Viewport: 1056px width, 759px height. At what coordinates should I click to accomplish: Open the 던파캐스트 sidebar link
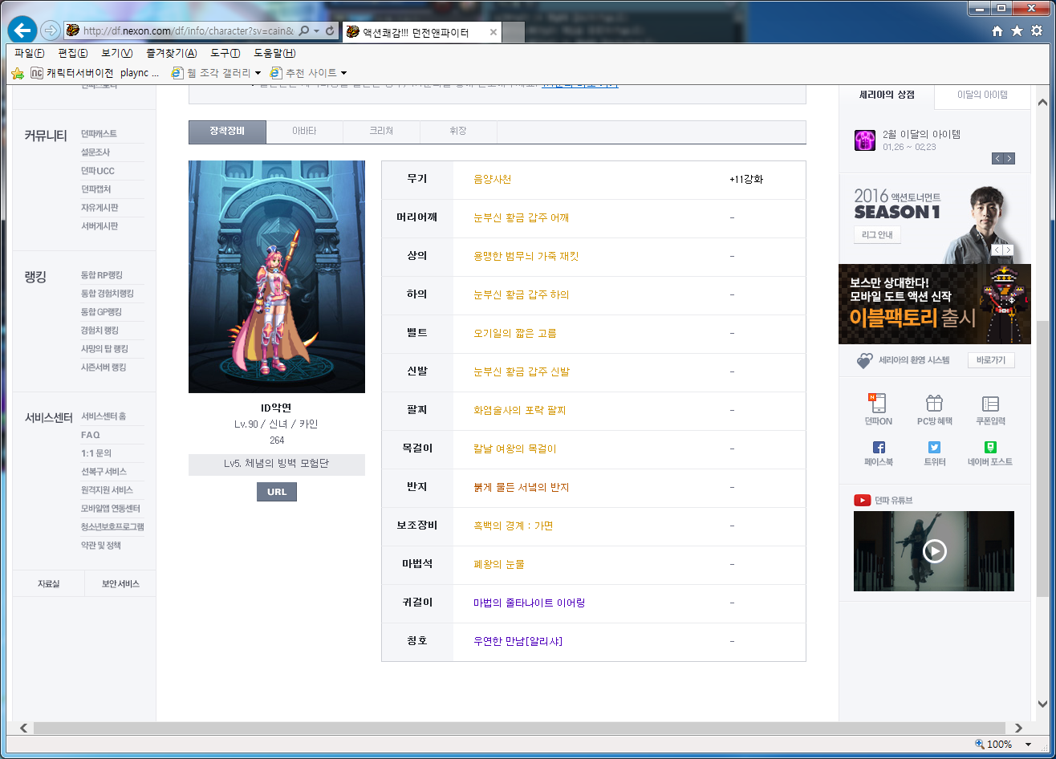point(99,134)
